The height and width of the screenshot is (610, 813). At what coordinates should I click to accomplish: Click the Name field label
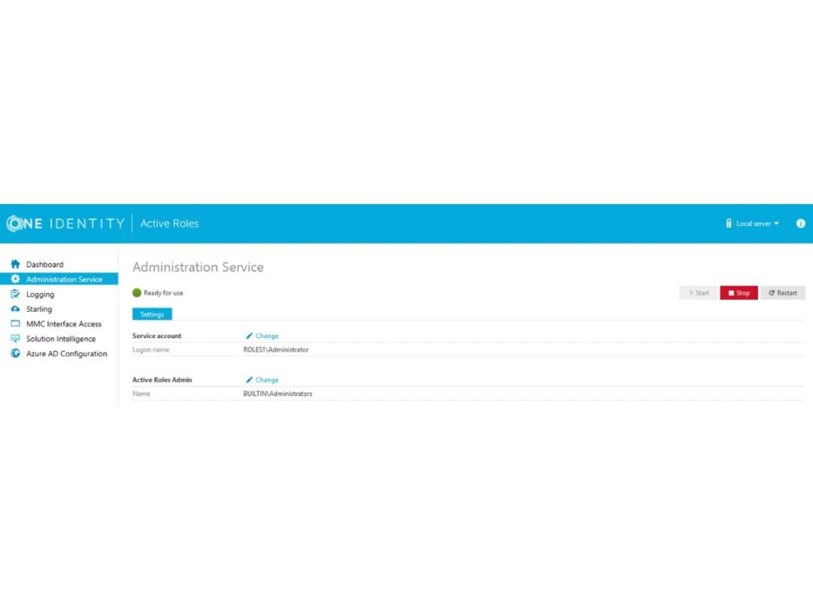pos(141,394)
